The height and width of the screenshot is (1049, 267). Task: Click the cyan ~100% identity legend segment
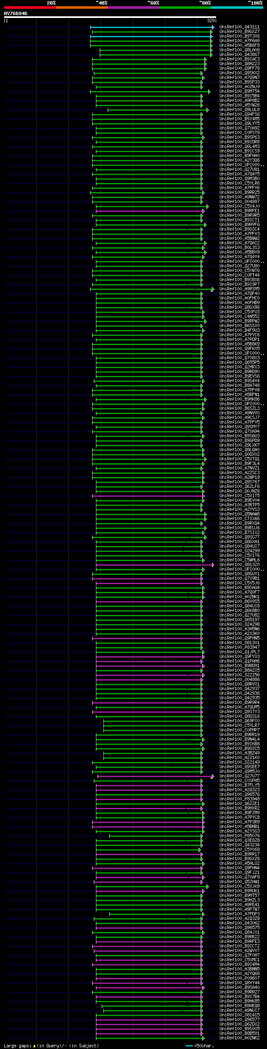click(x=237, y=8)
